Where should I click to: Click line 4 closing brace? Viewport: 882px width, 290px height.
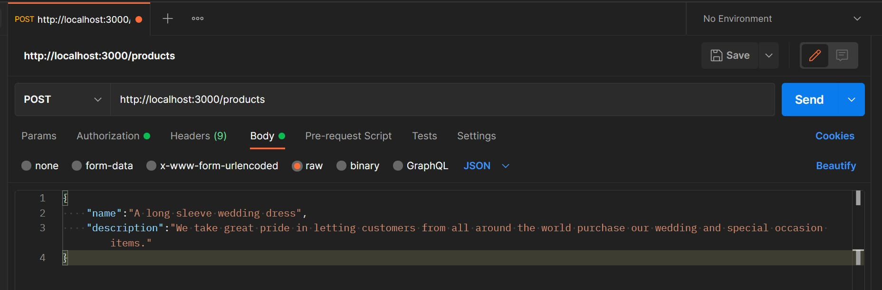click(65, 258)
